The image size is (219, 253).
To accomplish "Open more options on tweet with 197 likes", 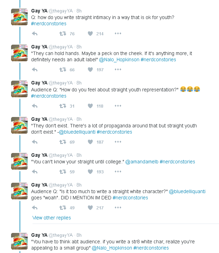I will coord(118,70).
